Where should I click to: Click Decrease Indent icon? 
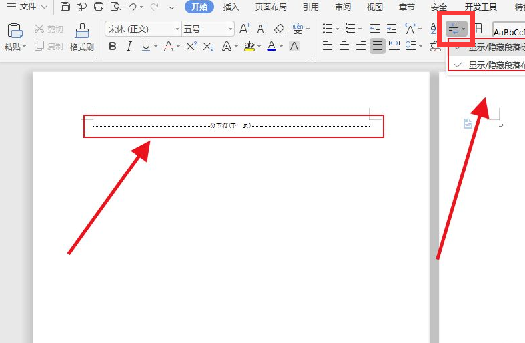(375, 29)
